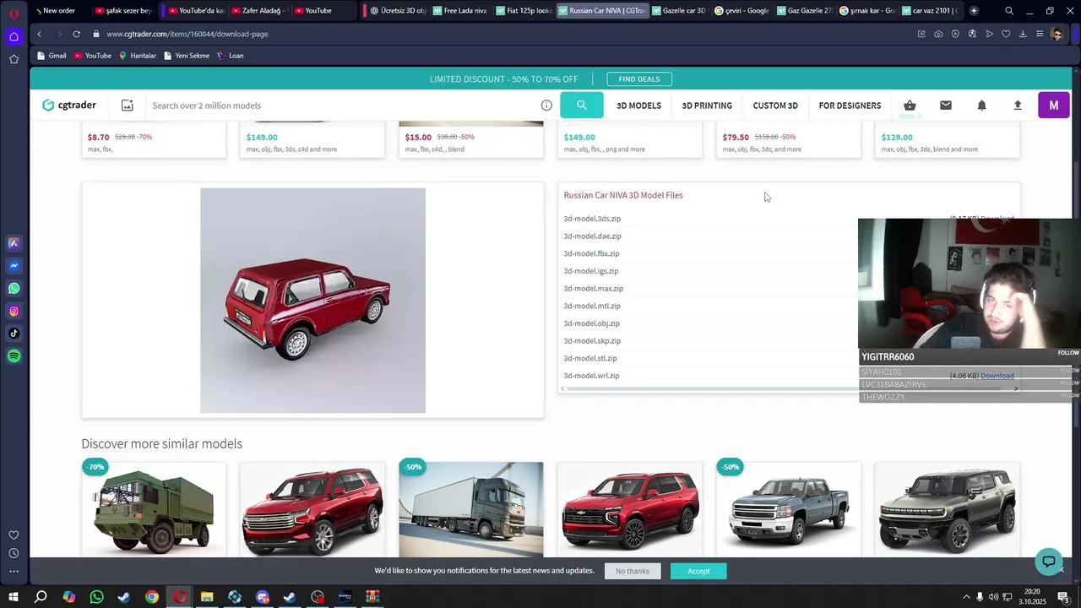Open the YouTube bookmark
The image size is (1081, 608).
pyautogui.click(x=93, y=56)
